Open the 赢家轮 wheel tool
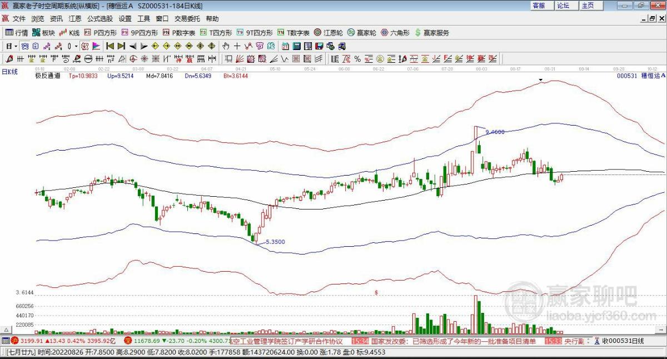This screenshot has height=359, width=667. pos(362,33)
